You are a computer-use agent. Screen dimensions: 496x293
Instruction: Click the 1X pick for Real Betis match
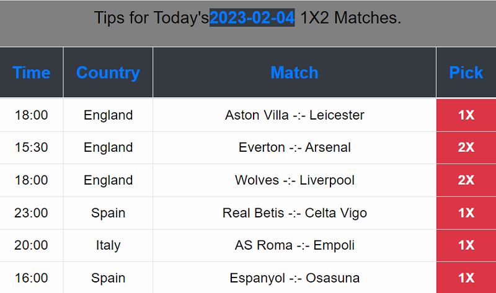tap(466, 212)
